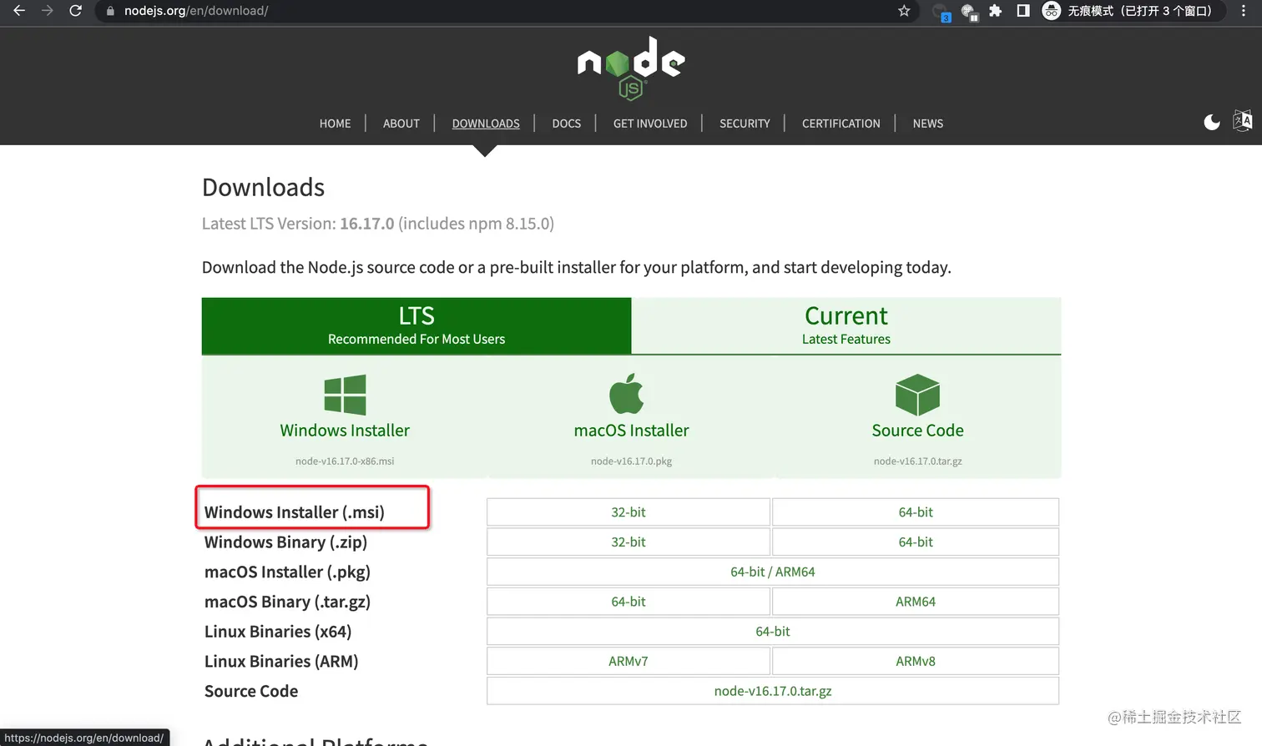Click the "macOS Binary (.tar.gz)" row label
The image size is (1262, 746).
287,602
